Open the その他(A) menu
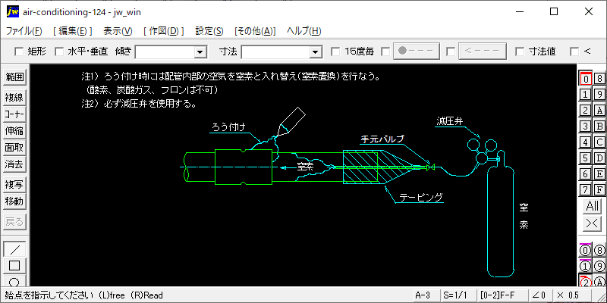Screen dimensions: 607x303 pyautogui.click(x=255, y=31)
